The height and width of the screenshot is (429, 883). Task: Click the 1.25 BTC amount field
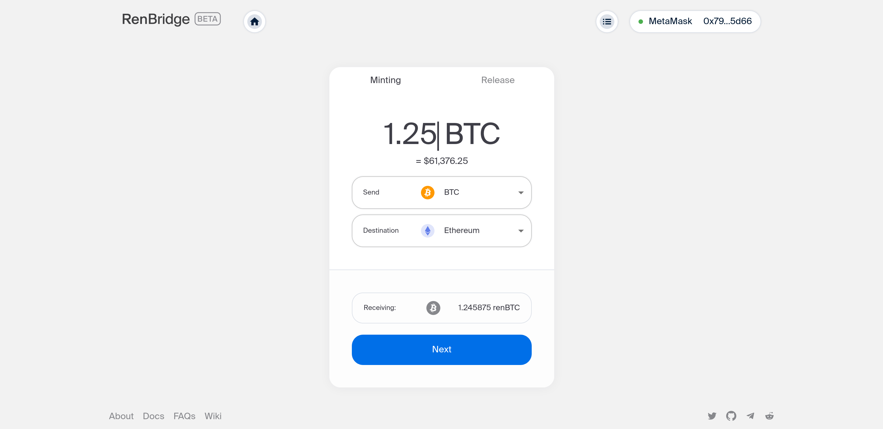(441, 134)
